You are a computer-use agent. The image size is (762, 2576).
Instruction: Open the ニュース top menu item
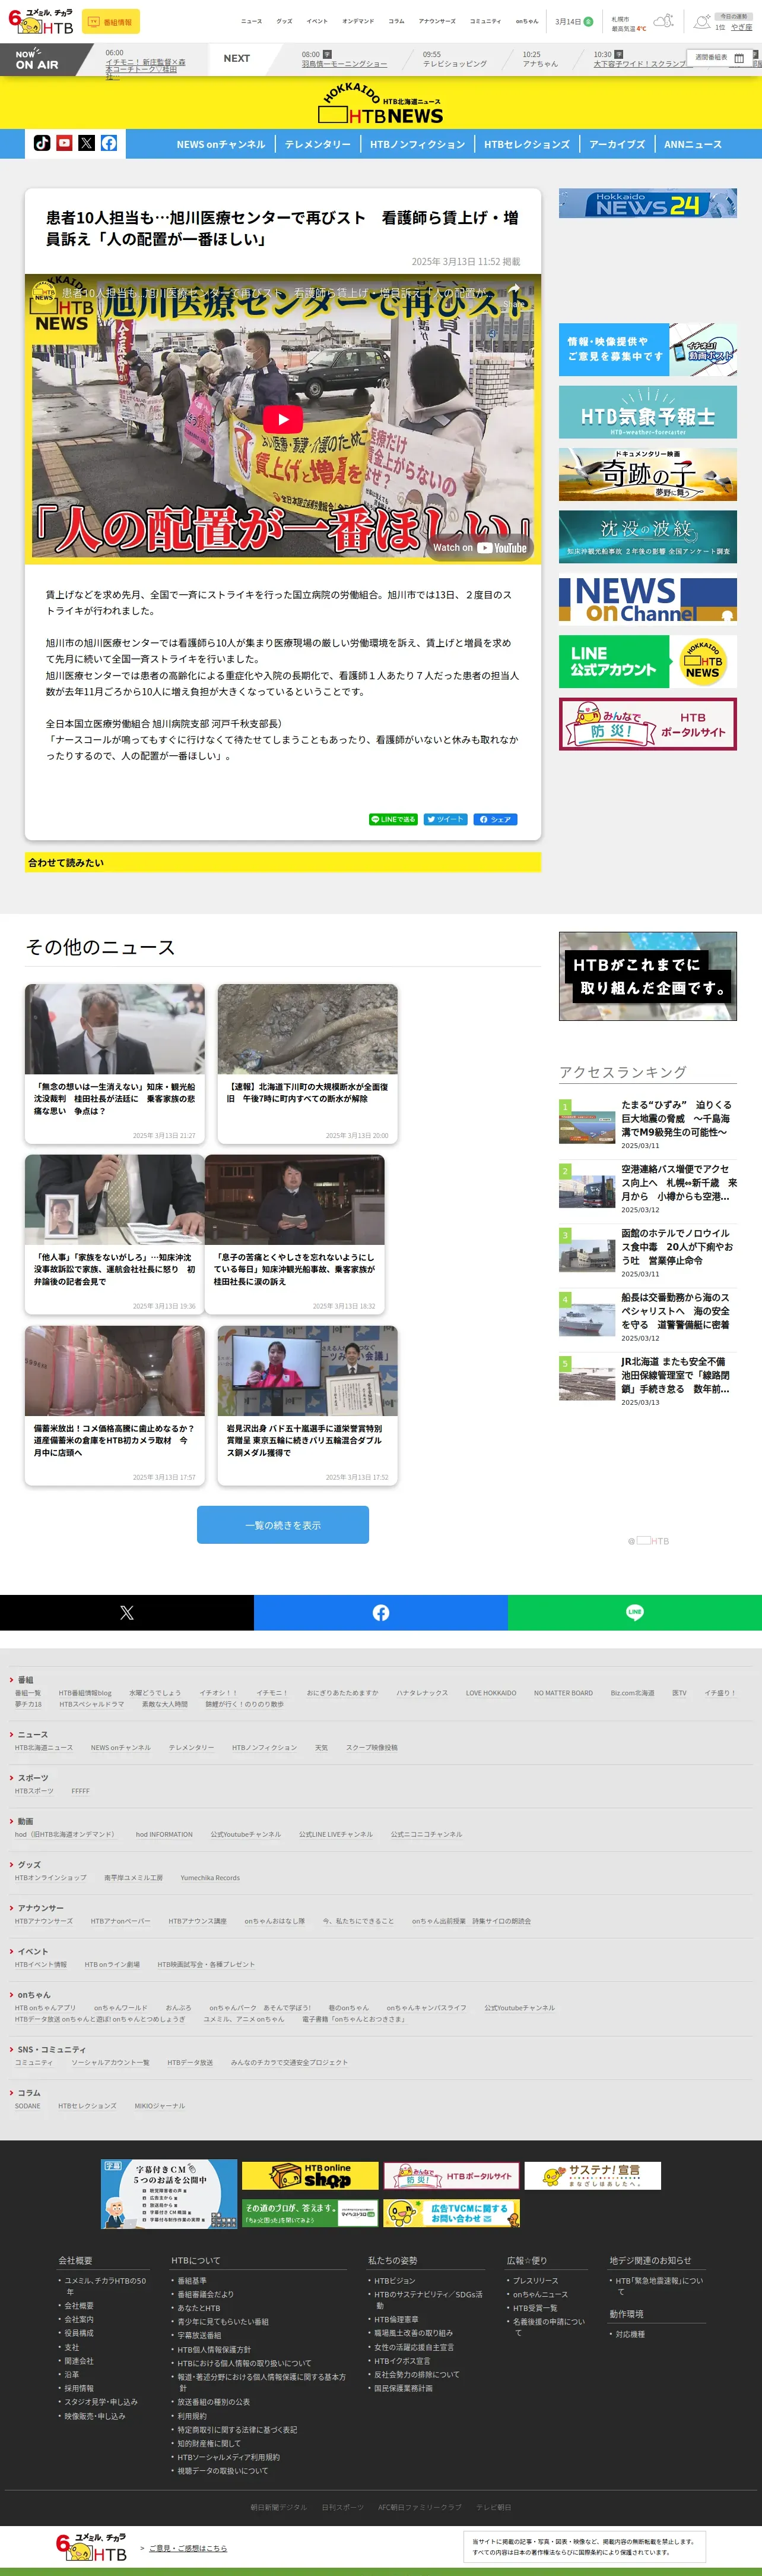point(252,21)
